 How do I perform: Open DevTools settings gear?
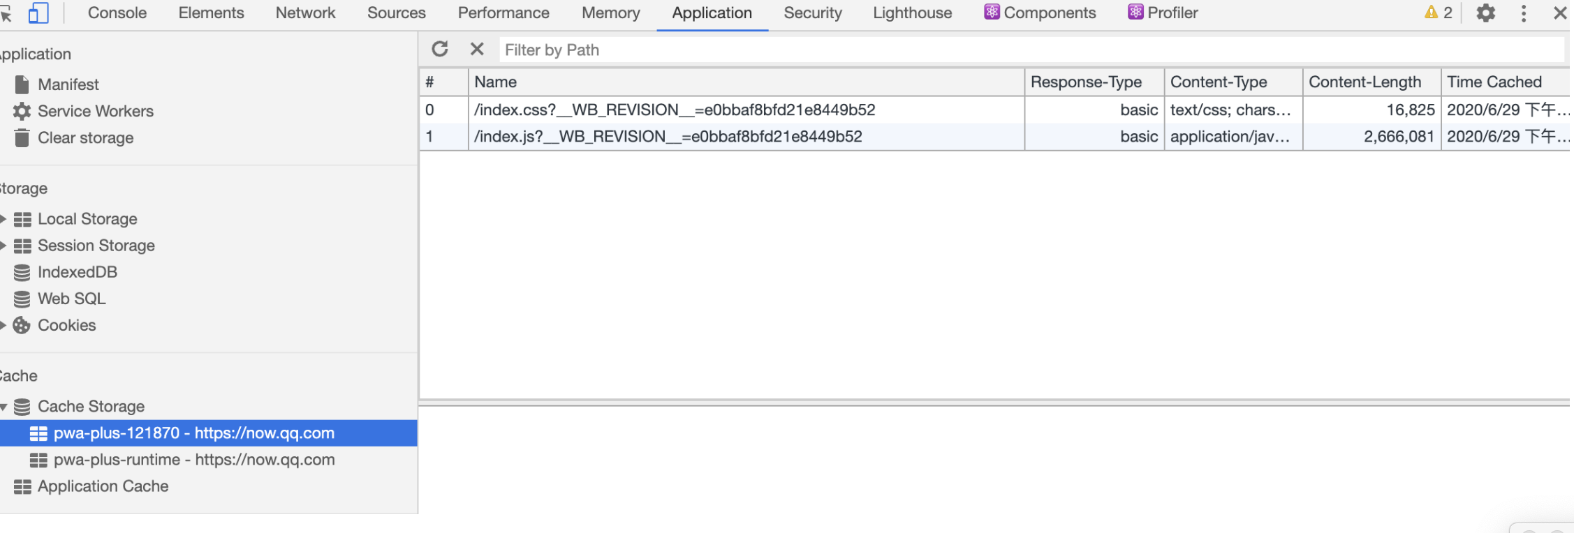click(1485, 13)
